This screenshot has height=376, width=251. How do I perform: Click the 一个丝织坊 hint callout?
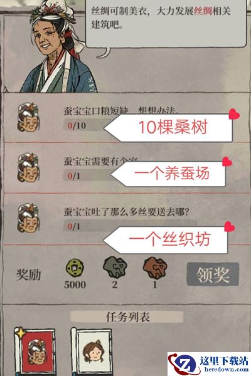[x=166, y=240]
